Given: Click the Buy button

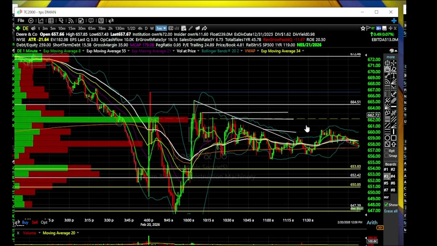Looking at the screenshot, I should point(25,222).
